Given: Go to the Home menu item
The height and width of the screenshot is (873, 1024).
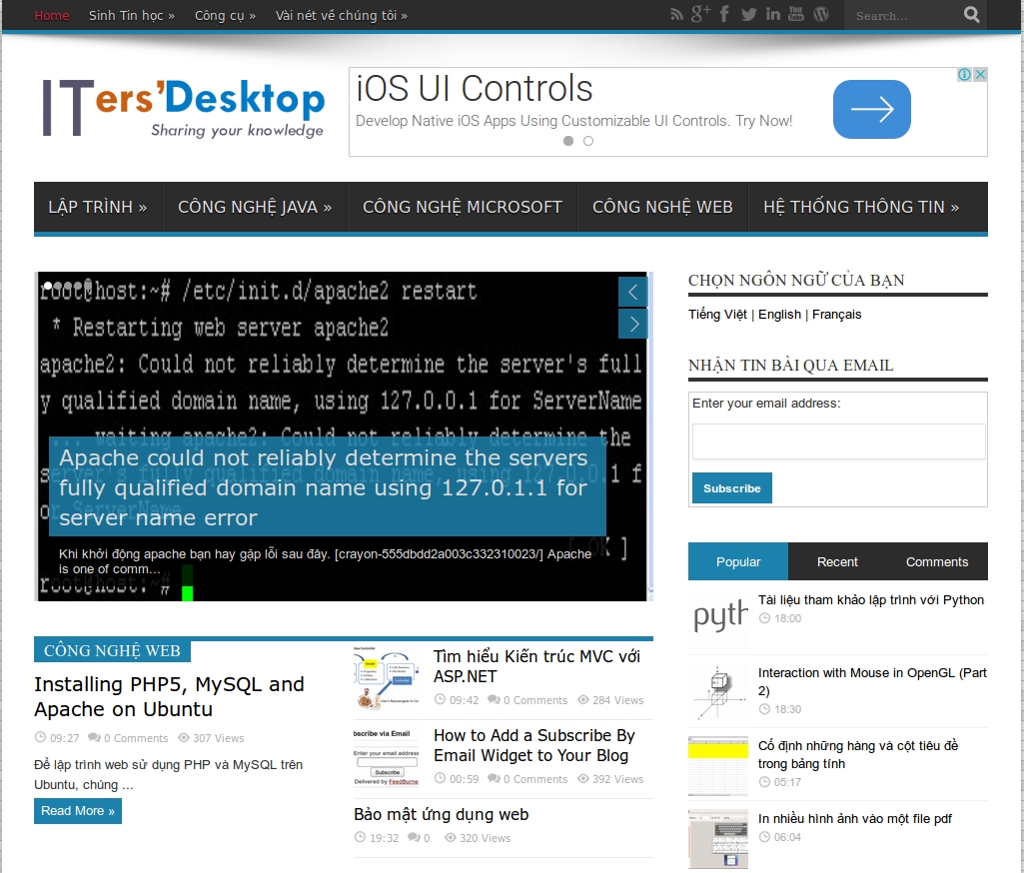Looking at the screenshot, I should click(52, 16).
